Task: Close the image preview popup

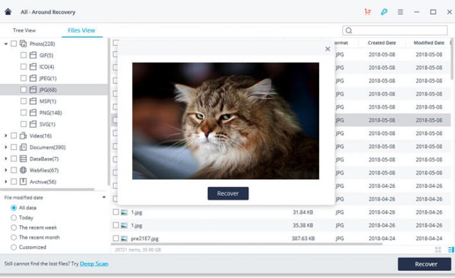Action: tap(327, 49)
